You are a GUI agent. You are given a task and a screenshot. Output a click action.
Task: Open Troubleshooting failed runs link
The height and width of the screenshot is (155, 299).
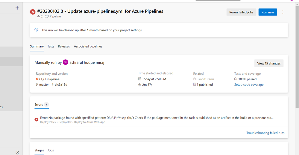(265, 133)
